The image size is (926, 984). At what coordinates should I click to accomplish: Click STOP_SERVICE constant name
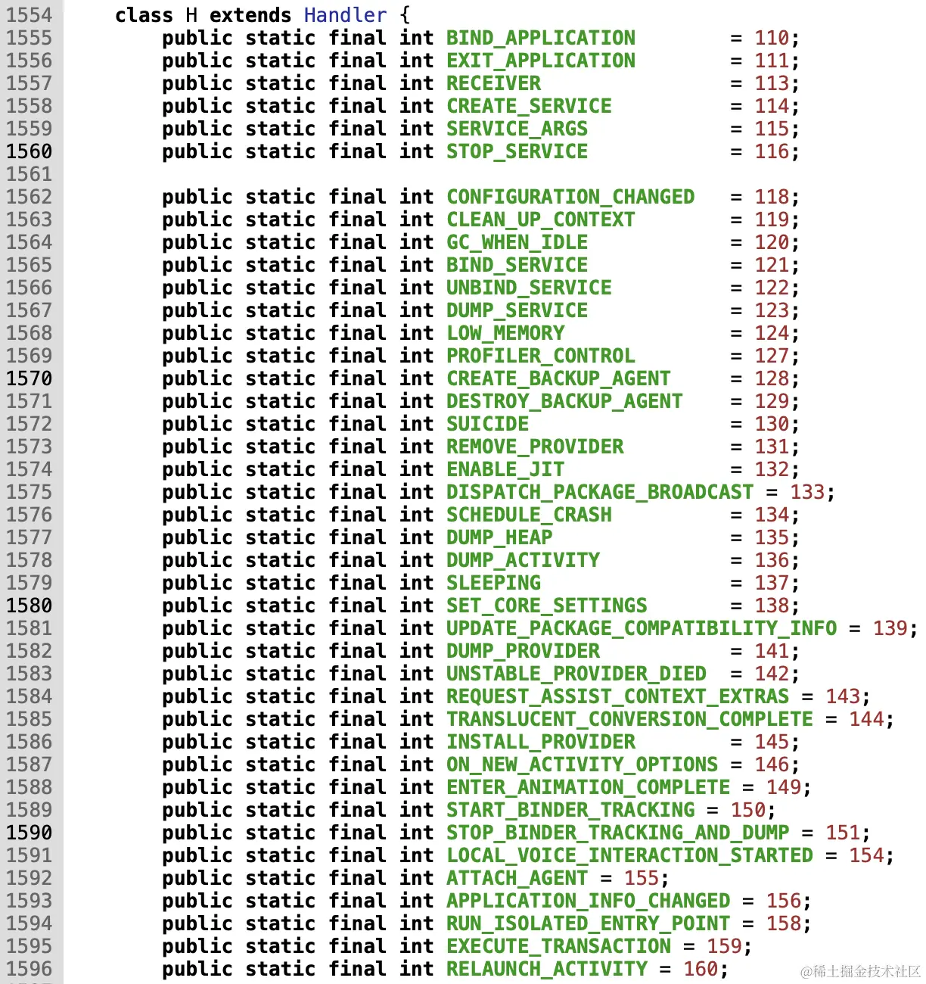[517, 151]
